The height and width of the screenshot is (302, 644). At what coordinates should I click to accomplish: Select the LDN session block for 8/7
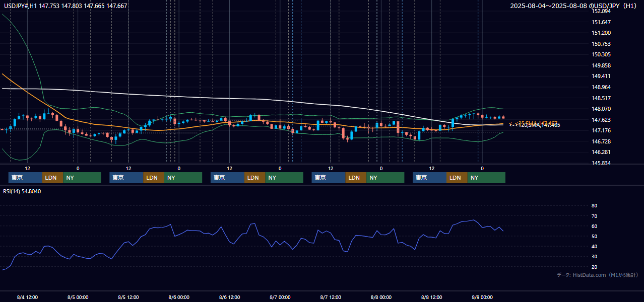[356, 178]
